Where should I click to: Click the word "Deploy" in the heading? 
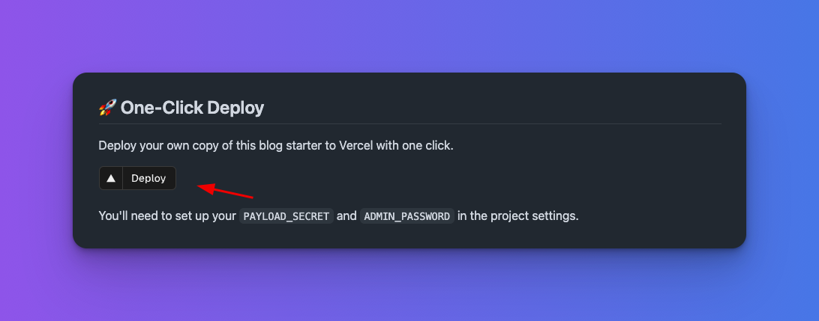(x=235, y=108)
